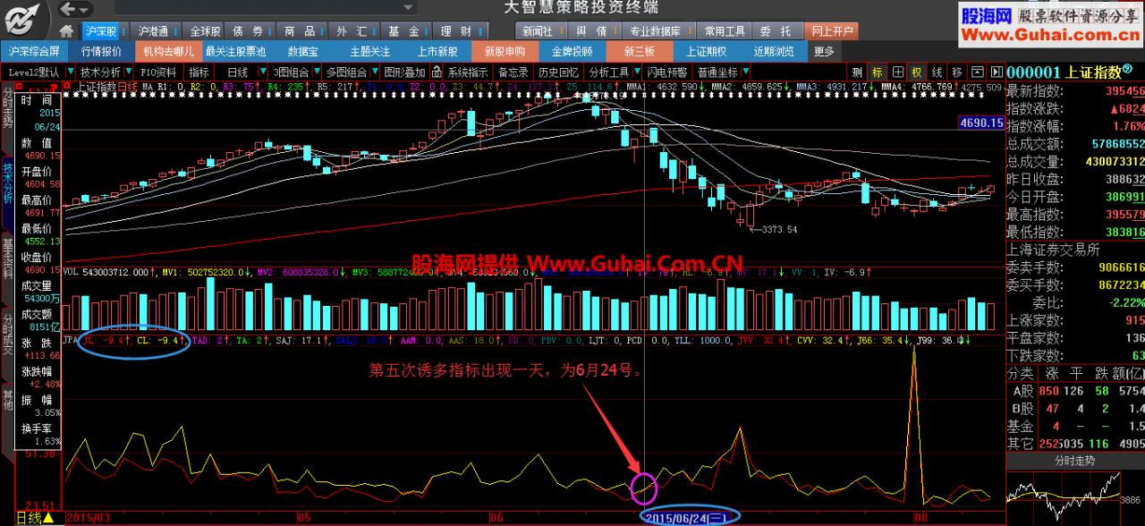Open the 数据宝 tab
Image resolution: width=1145 pixels, height=526 pixels.
coord(303,51)
